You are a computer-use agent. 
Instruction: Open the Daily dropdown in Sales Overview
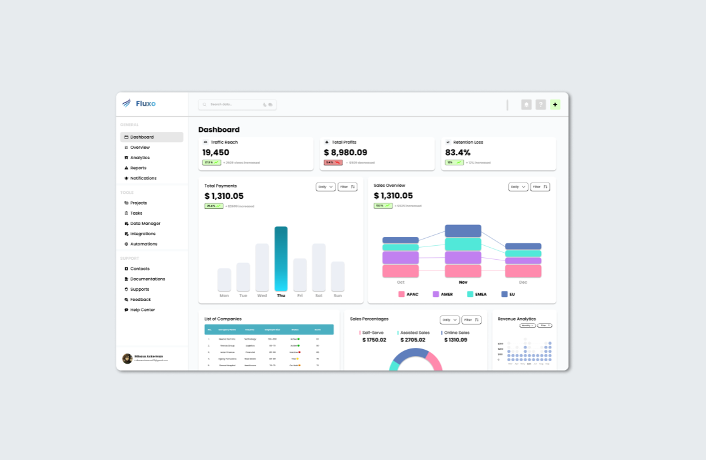pos(517,186)
